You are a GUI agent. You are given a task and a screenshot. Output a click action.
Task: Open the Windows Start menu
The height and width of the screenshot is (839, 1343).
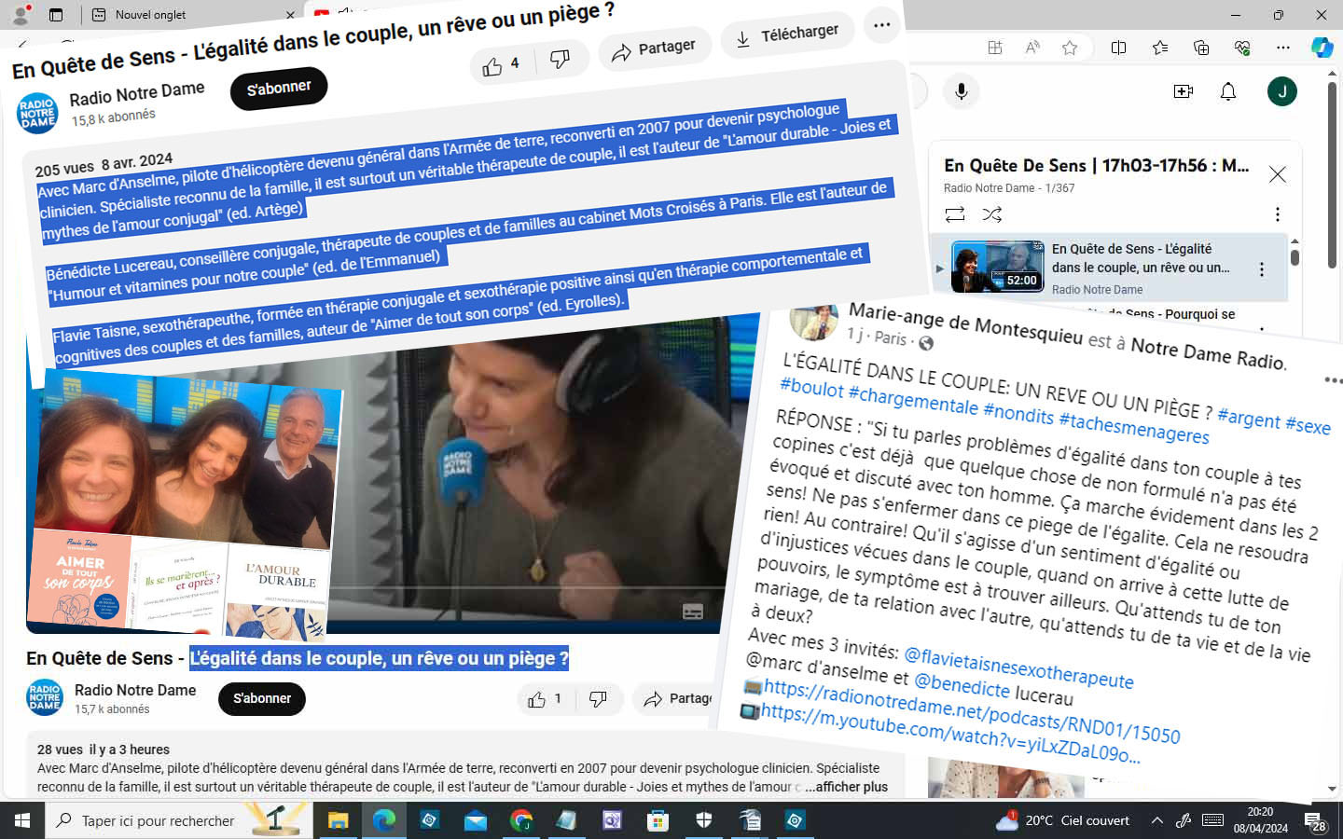coord(22,820)
